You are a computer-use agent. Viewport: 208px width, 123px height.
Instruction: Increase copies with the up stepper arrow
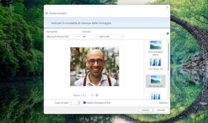coord(79,102)
